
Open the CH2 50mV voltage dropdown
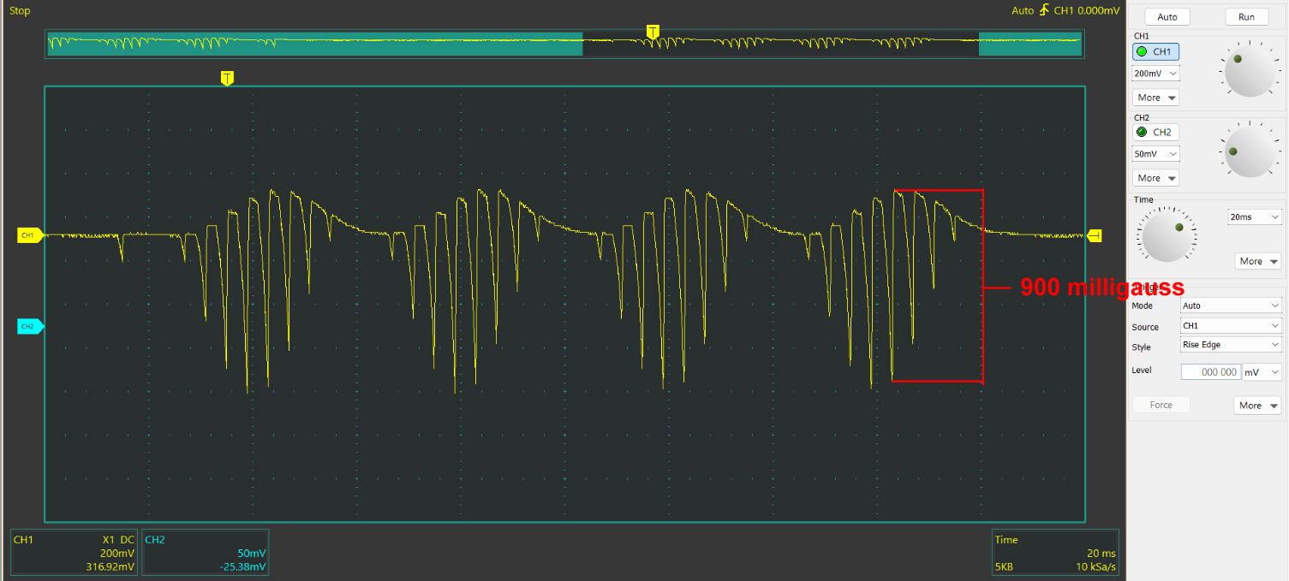tap(1155, 154)
